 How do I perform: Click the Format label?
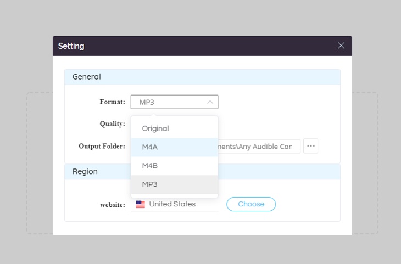pyautogui.click(x=112, y=102)
